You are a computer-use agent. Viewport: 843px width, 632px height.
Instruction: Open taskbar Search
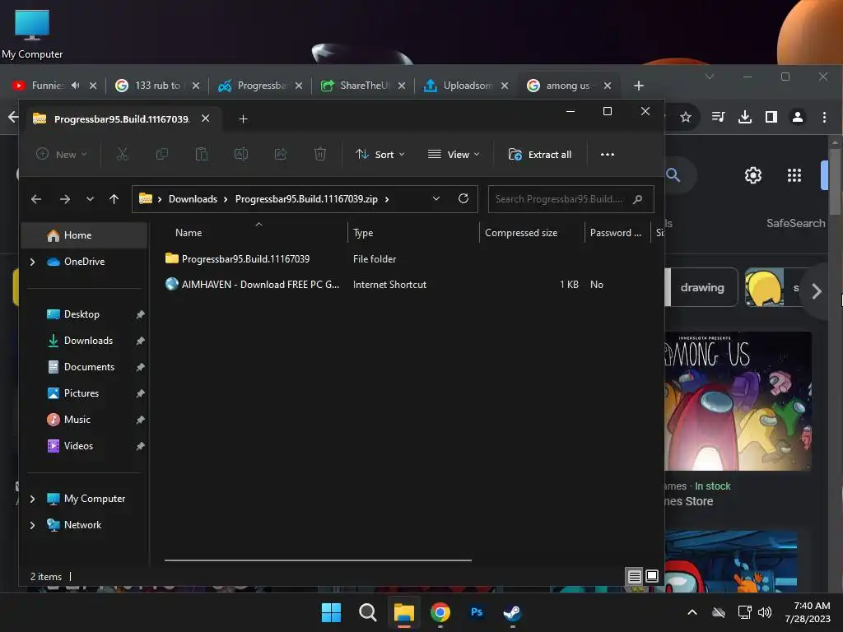click(368, 612)
